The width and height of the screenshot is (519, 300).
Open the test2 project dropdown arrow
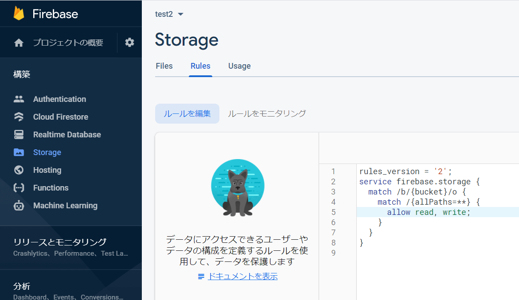[x=180, y=14]
